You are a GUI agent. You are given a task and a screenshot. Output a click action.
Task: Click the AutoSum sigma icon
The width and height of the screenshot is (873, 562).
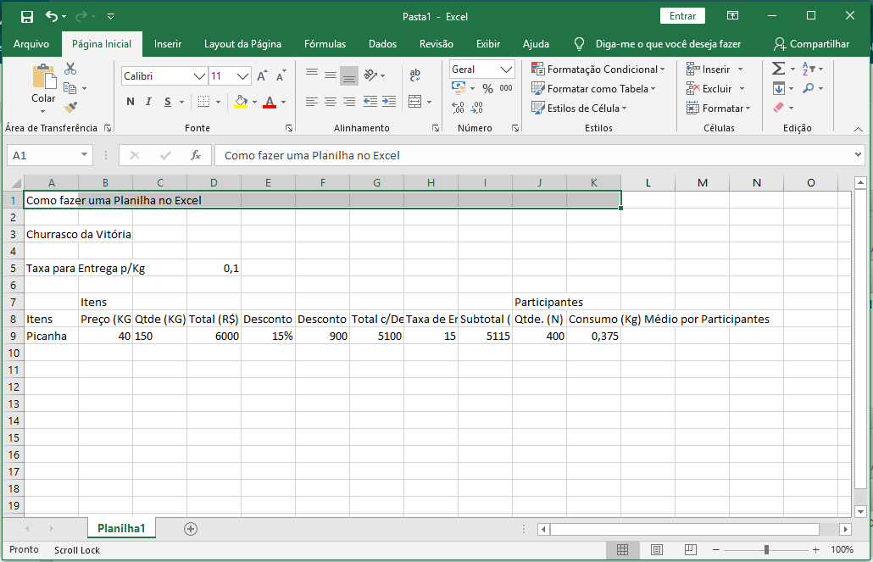click(x=778, y=69)
